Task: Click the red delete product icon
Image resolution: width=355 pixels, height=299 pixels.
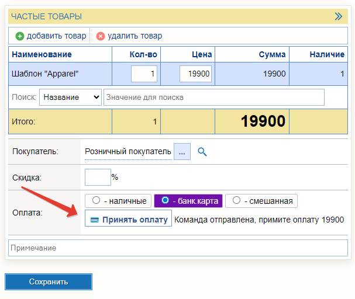Action: click(x=101, y=36)
